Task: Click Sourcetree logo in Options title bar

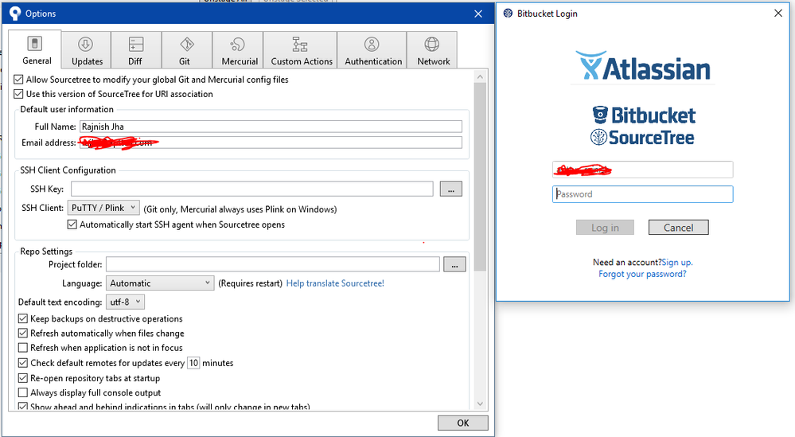Action: coord(15,14)
